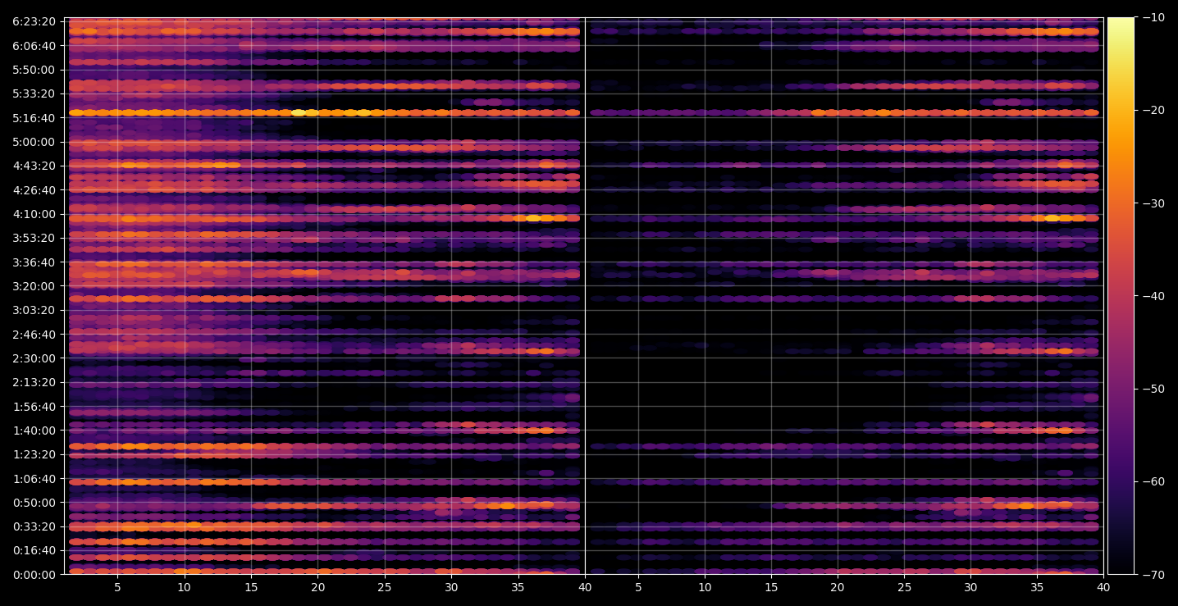Select the −20 colorbar tick label
Viewport: 1178px width, 606px height.
[x=1153, y=110]
